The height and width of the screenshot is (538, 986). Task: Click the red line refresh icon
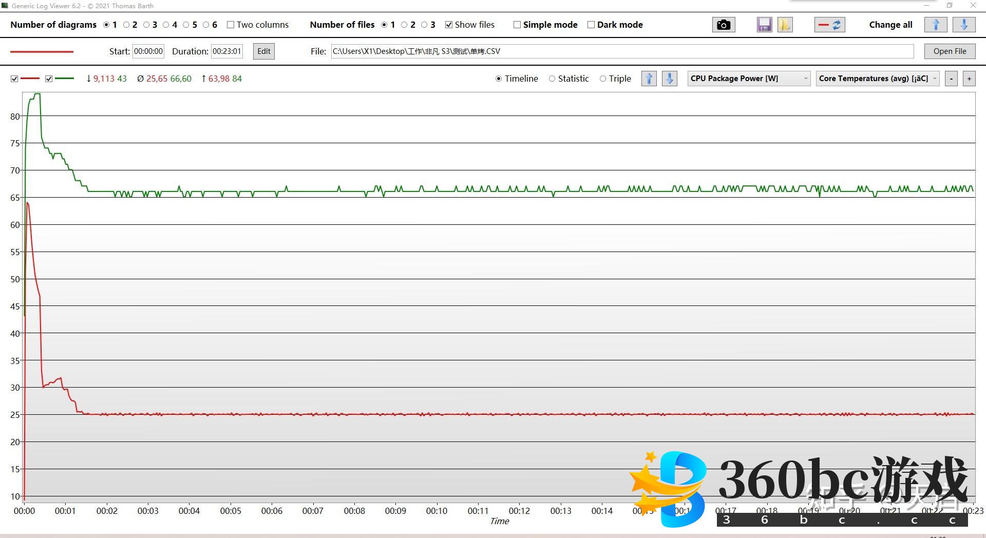(829, 25)
